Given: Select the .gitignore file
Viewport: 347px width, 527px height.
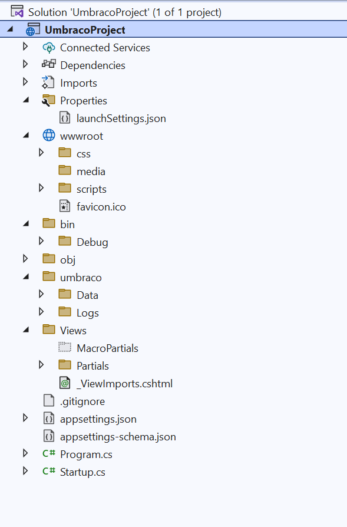Looking at the screenshot, I should click(x=82, y=401).
